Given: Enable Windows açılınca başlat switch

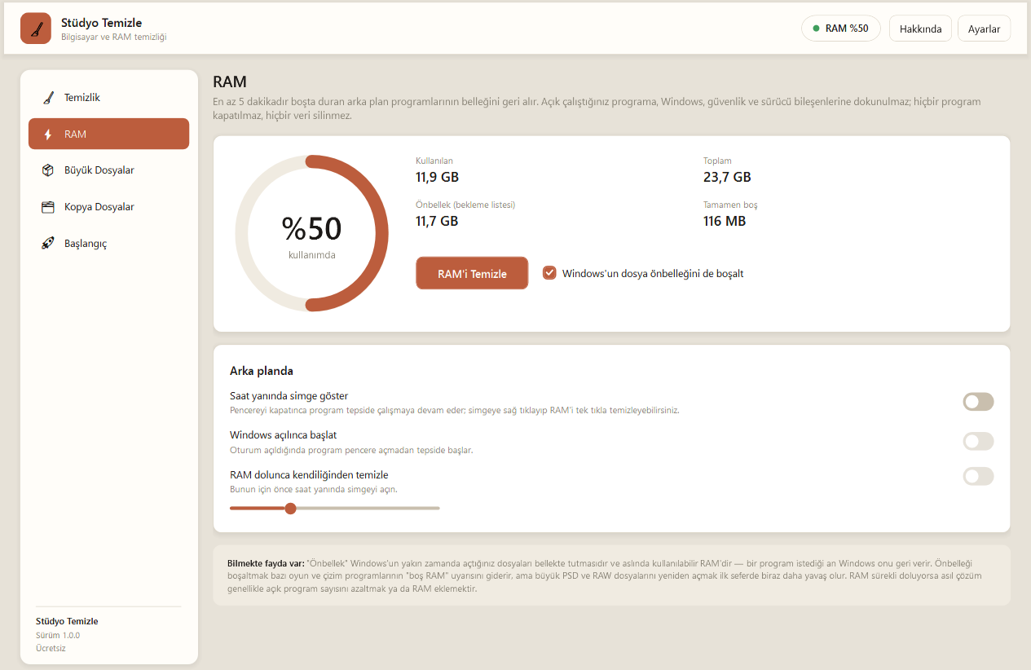Looking at the screenshot, I should click(x=978, y=441).
